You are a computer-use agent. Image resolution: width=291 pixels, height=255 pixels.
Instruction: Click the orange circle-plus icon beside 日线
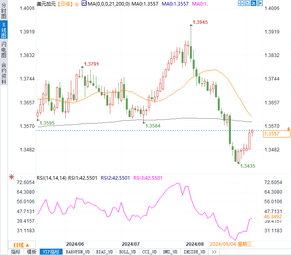pos(77,4)
